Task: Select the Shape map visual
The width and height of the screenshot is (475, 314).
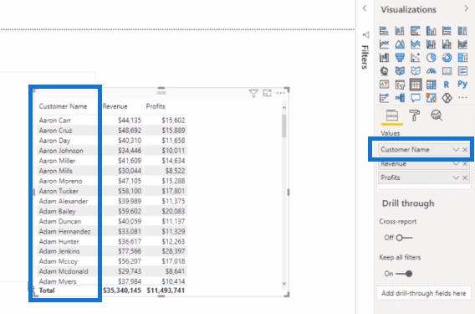Action: (x=416, y=71)
